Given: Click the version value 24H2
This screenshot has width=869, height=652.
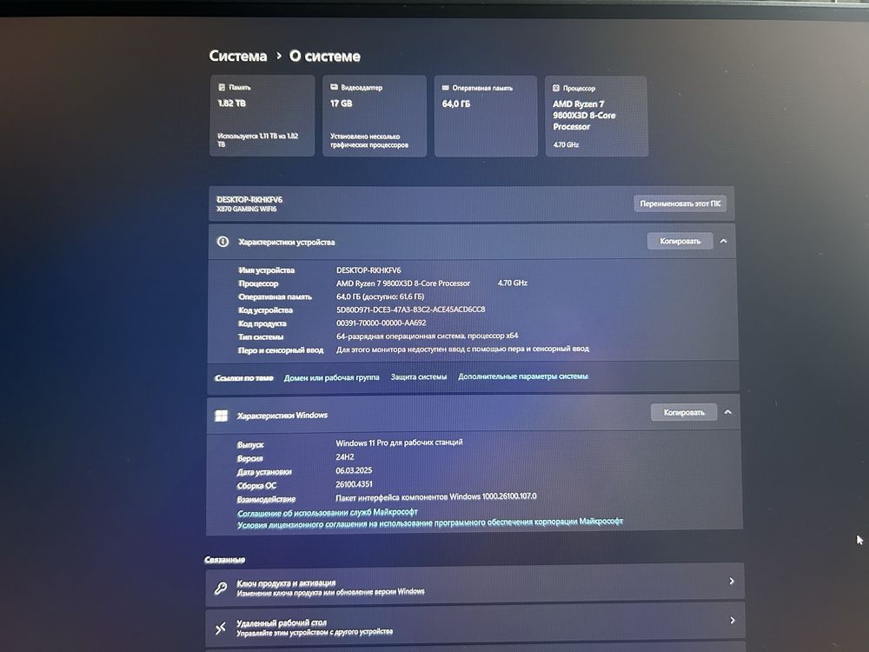Looking at the screenshot, I should tap(345, 457).
